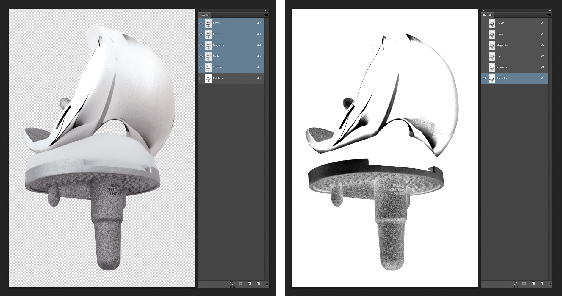Select the Kanäle tab in right panel
The image size is (562, 296).
click(x=488, y=15)
